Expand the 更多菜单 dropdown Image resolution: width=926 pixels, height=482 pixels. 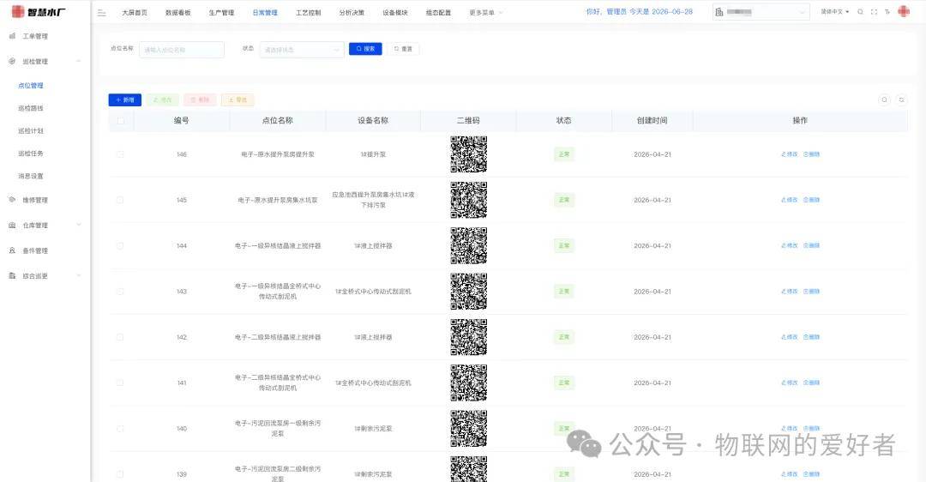pos(485,12)
